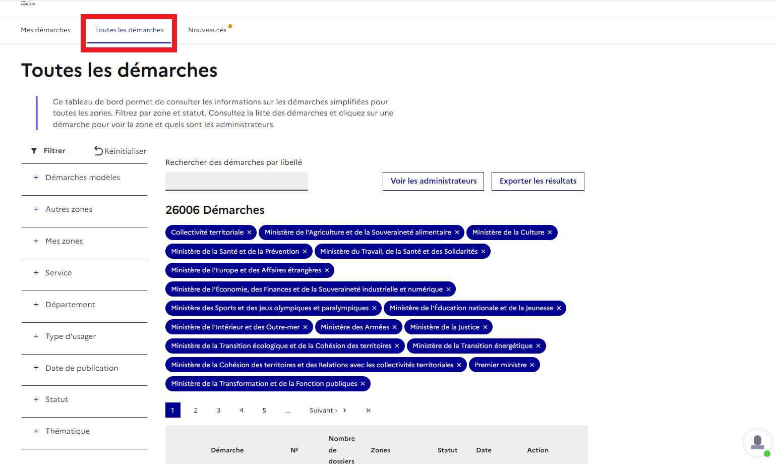Screen dimensions: 776x464
Task: Jump to last page arrow icon
Action: coord(368,411)
